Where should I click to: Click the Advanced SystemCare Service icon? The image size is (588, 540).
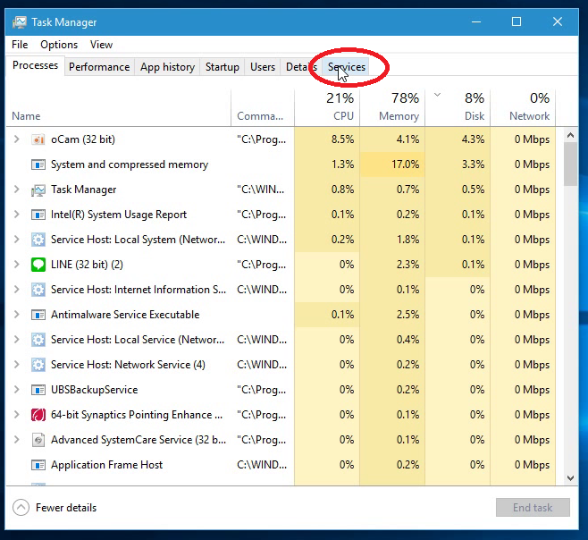[38, 440]
